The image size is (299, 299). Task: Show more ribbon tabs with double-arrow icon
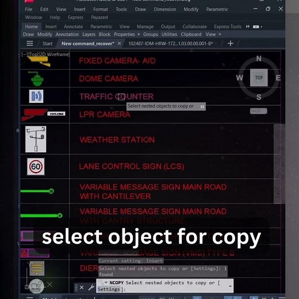coord(248,26)
